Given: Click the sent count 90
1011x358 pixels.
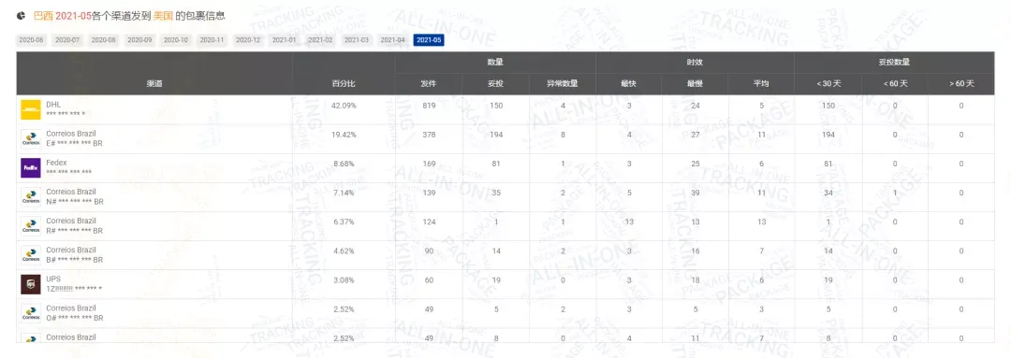Looking at the screenshot, I should click(429, 251).
